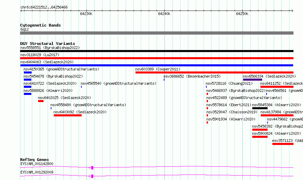Select the nsv6411252 red bar
303x180 pixels.
pos(277,87)
